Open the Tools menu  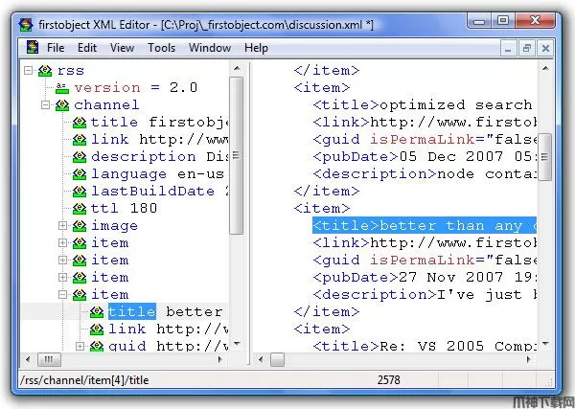point(161,48)
